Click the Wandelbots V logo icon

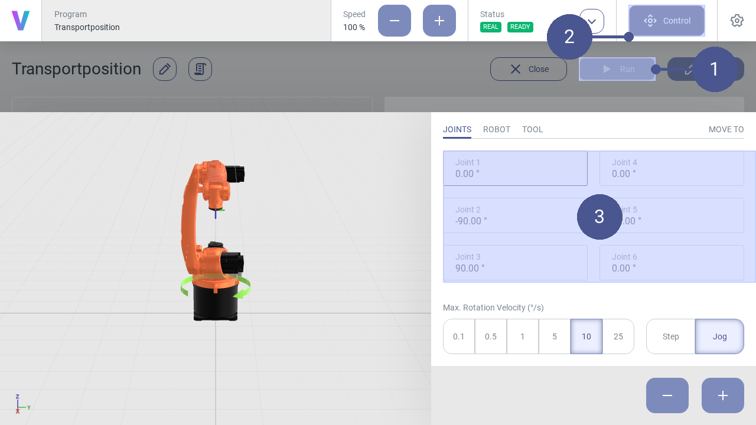click(21, 21)
